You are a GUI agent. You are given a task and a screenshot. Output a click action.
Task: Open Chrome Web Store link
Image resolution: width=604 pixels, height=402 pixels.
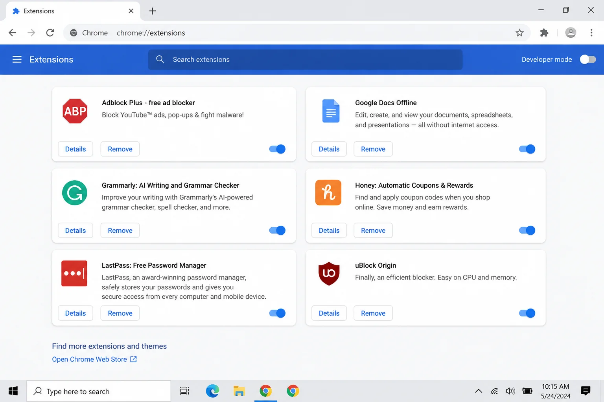pos(94,359)
